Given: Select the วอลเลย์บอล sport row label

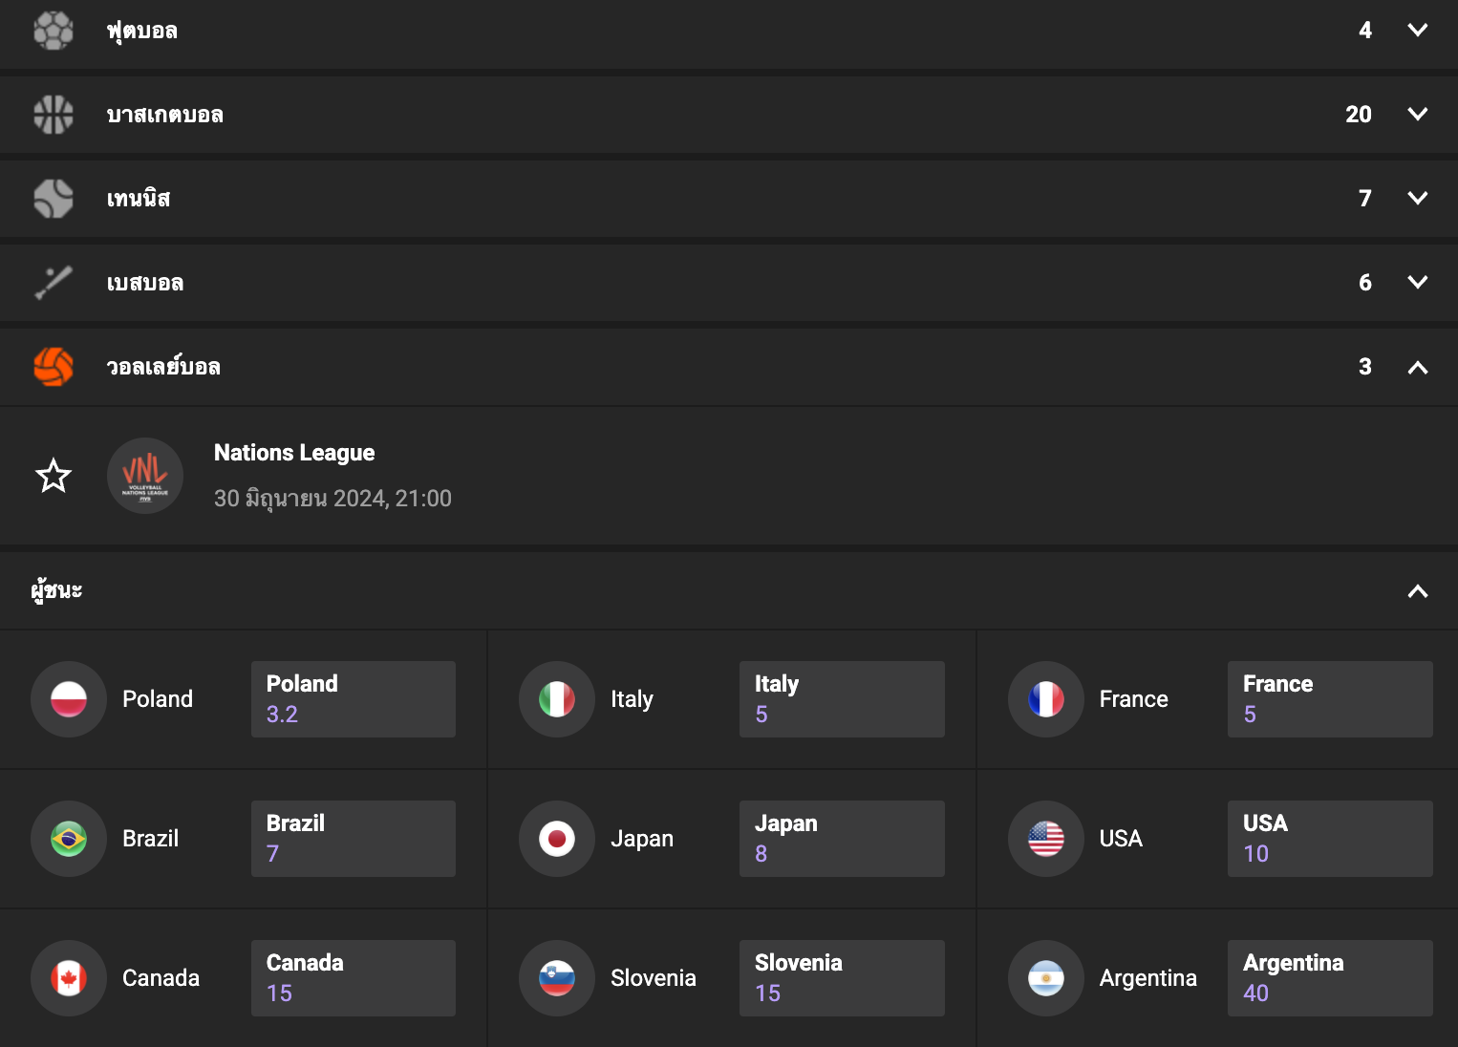Looking at the screenshot, I should point(163,367).
